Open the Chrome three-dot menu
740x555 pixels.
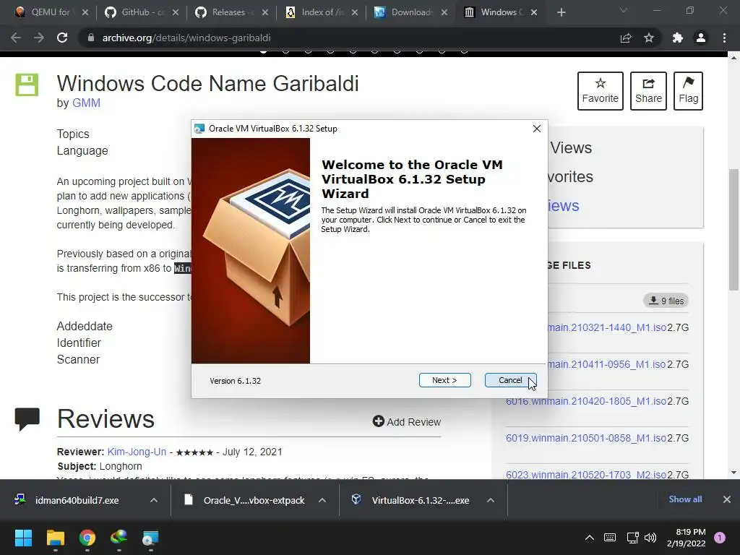coord(724,38)
